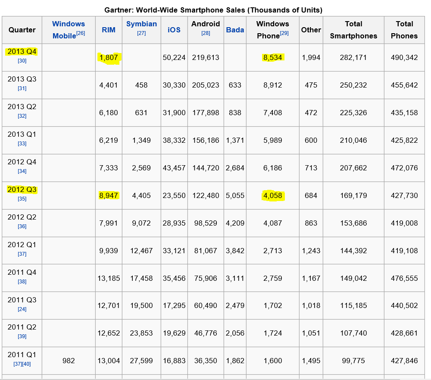The image size is (431, 380).
Task: Open citation [30] under 2013 Q4
Action: [x=22, y=61]
